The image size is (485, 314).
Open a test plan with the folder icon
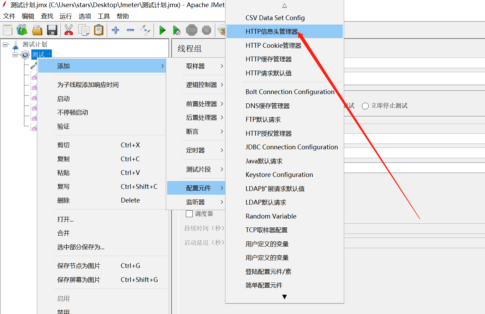[37, 30]
